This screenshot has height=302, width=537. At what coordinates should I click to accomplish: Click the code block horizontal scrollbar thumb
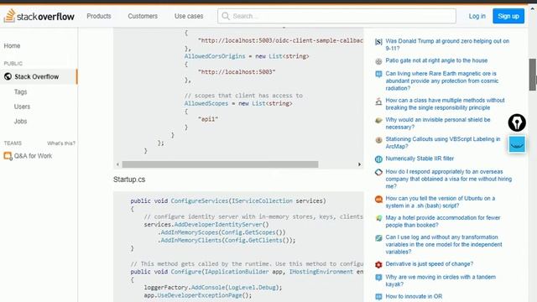coord(220,164)
